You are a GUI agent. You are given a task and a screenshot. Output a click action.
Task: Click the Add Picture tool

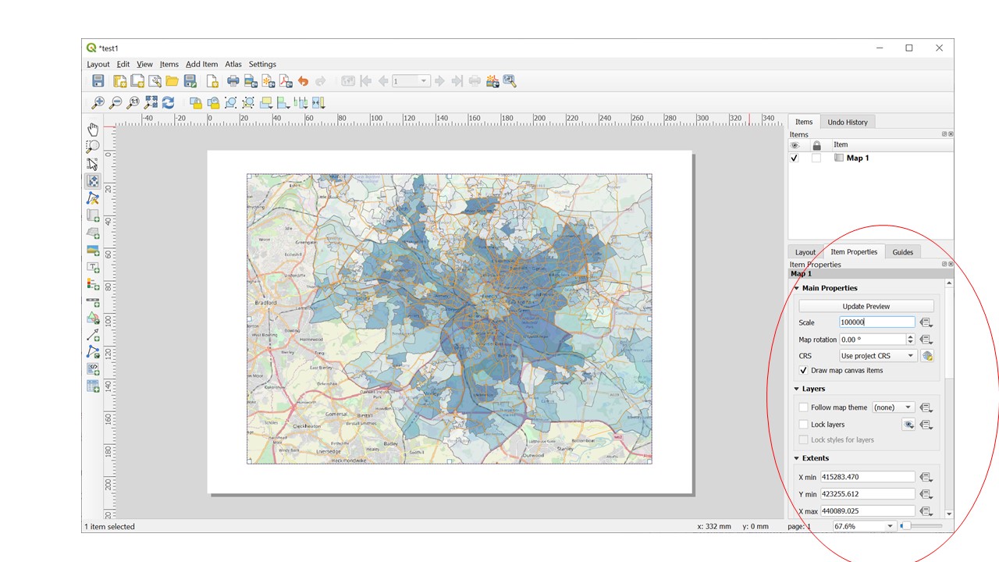[93, 250]
